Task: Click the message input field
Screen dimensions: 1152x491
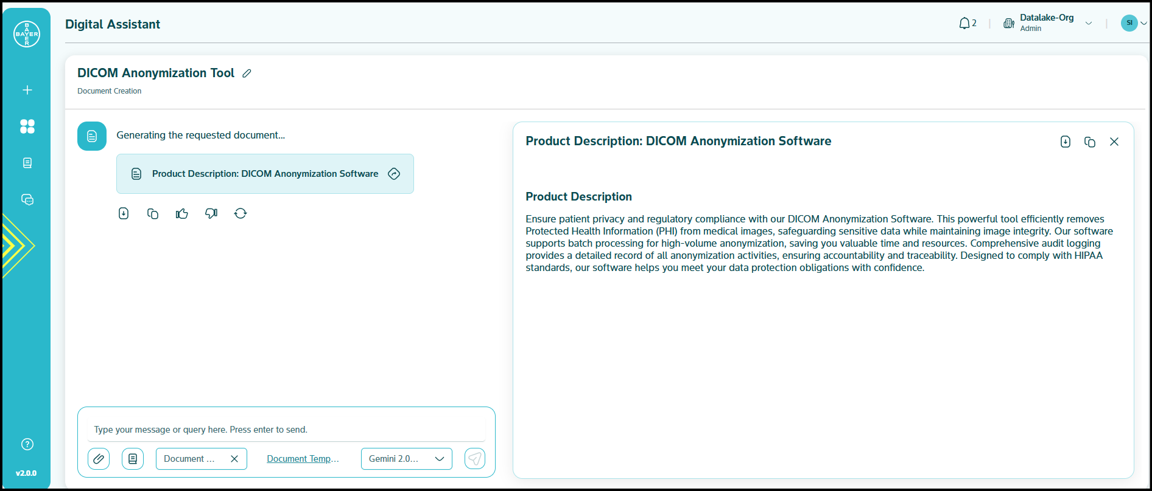Action: [286, 430]
